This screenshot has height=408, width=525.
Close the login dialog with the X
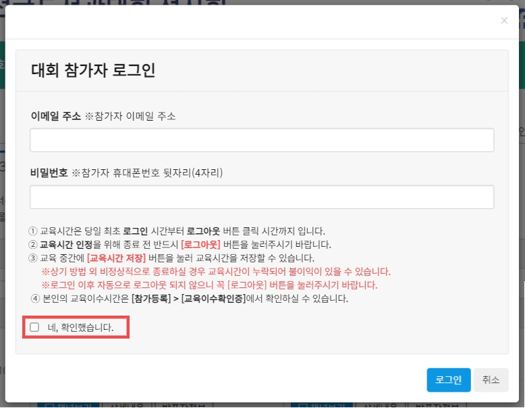pos(504,21)
